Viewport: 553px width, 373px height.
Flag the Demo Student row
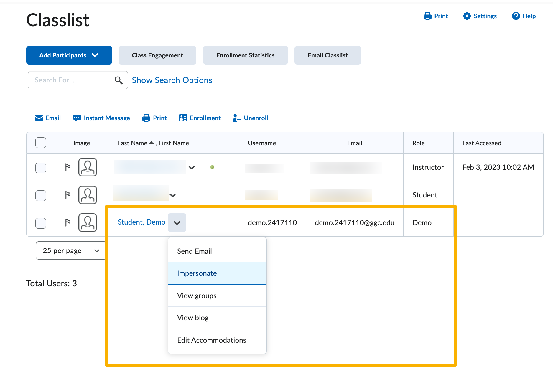pos(68,223)
